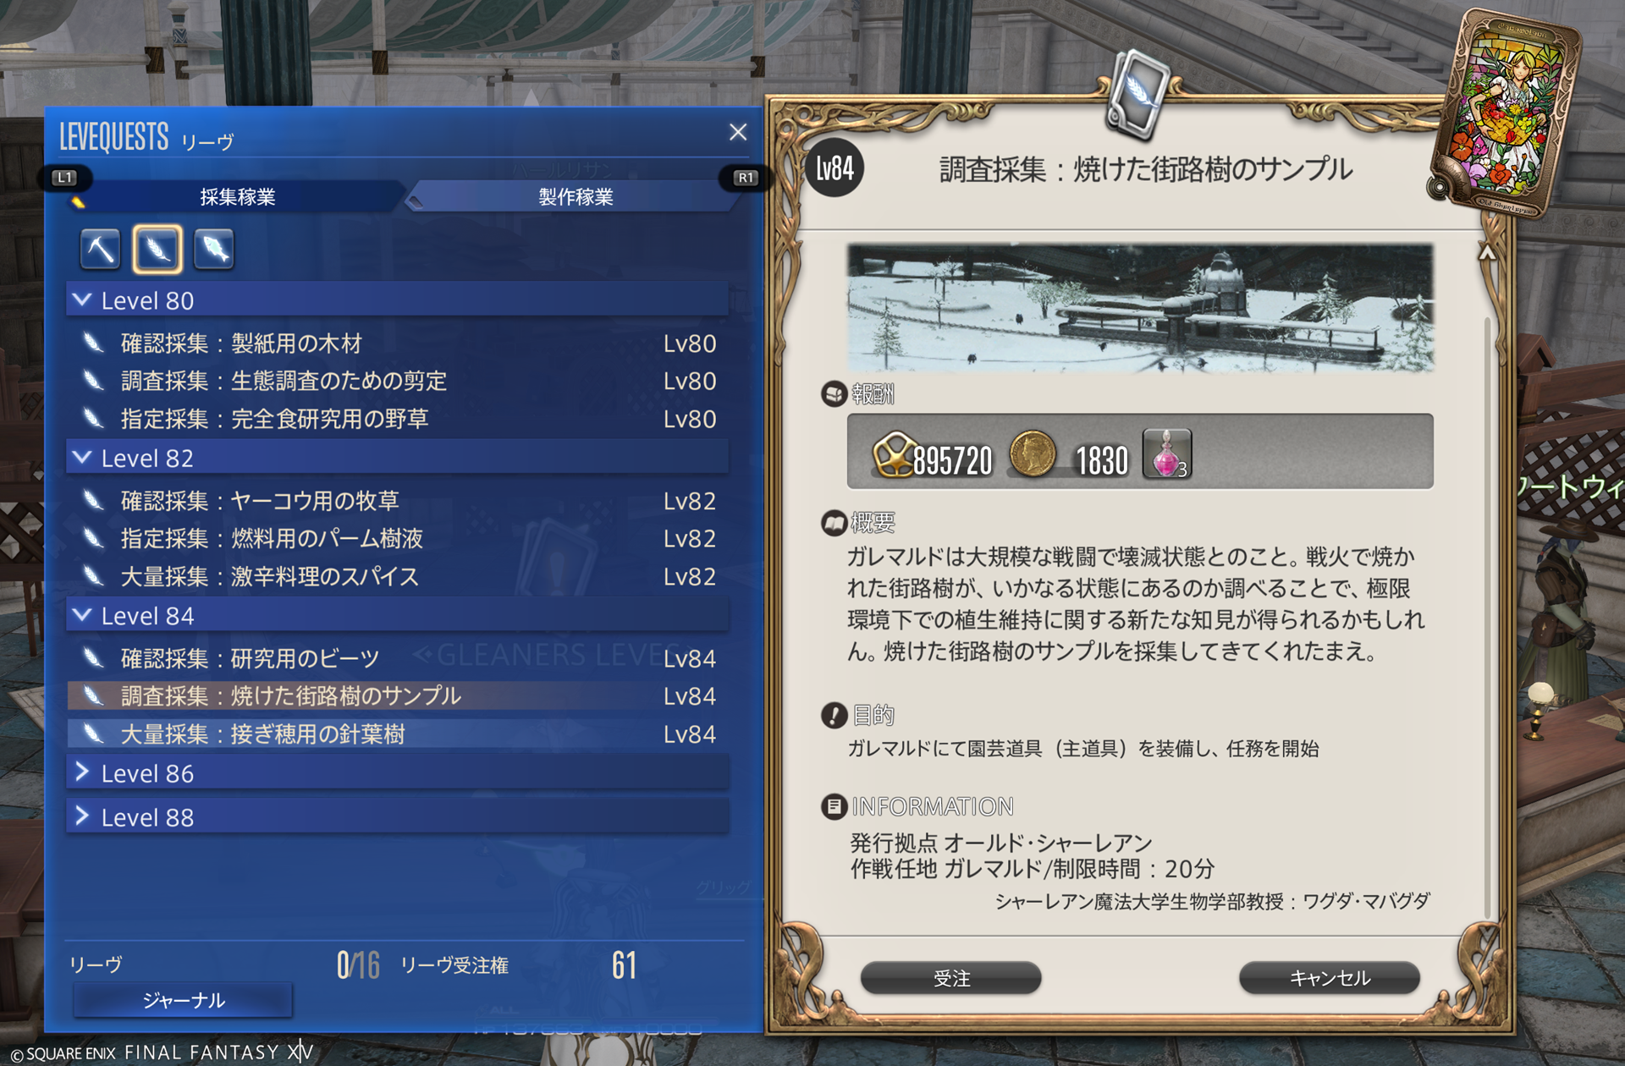Accept the leve with the 受注 button
This screenshot has width=1625, height=1066.
pyautogui.click(x=951, y=978)
